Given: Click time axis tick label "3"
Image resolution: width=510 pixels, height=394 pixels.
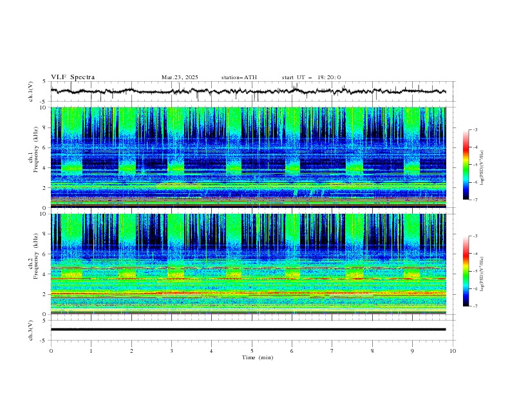Looking at the screenshot, I should [x=171, y=351].
